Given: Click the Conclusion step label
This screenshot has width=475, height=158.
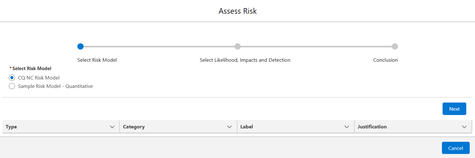Looking at the screenshot, I should pos(385,60).
